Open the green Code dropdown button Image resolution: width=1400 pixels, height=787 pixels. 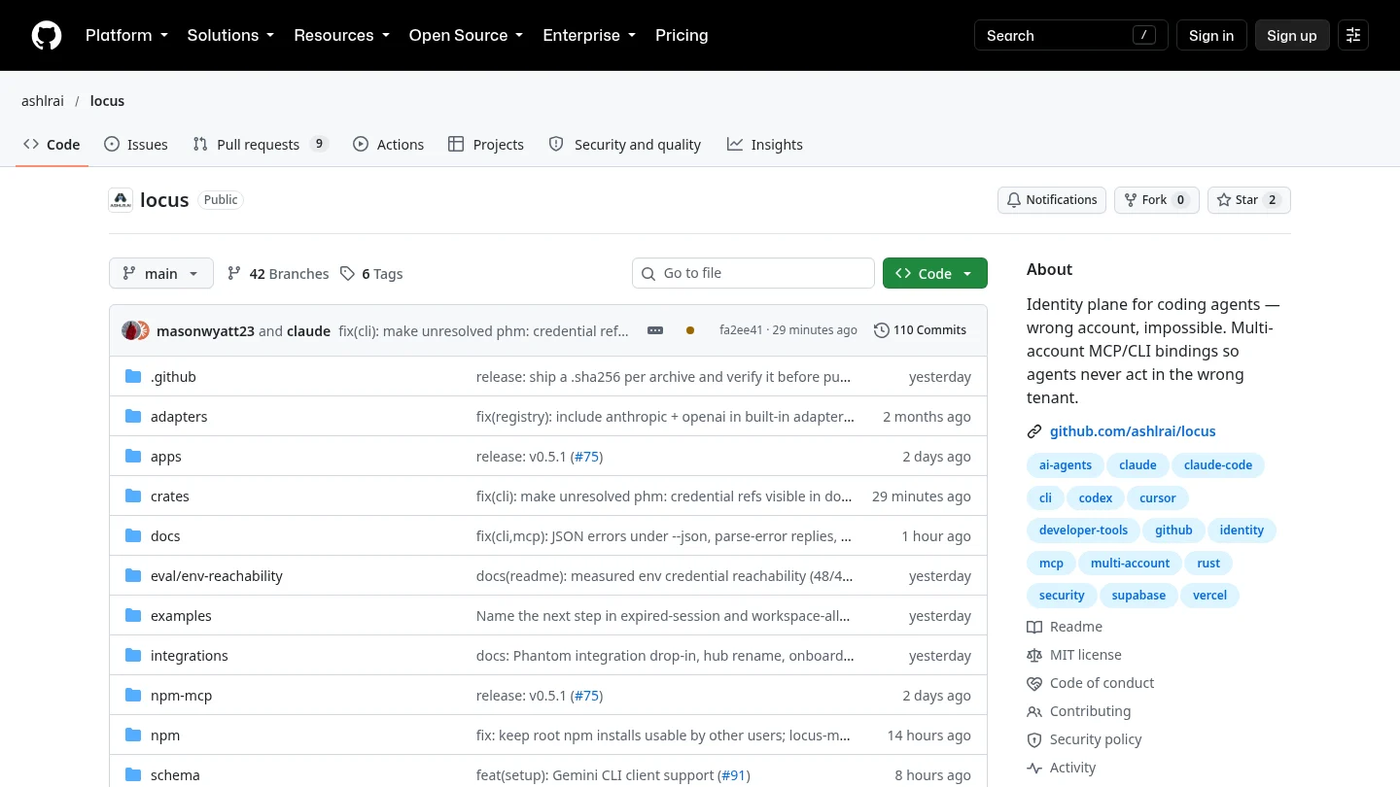935,273
